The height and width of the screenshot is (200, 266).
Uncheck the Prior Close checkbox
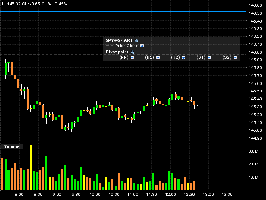point(142,46)
